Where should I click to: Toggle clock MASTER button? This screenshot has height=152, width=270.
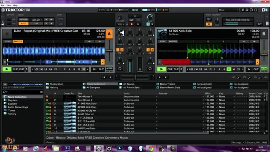24,20
